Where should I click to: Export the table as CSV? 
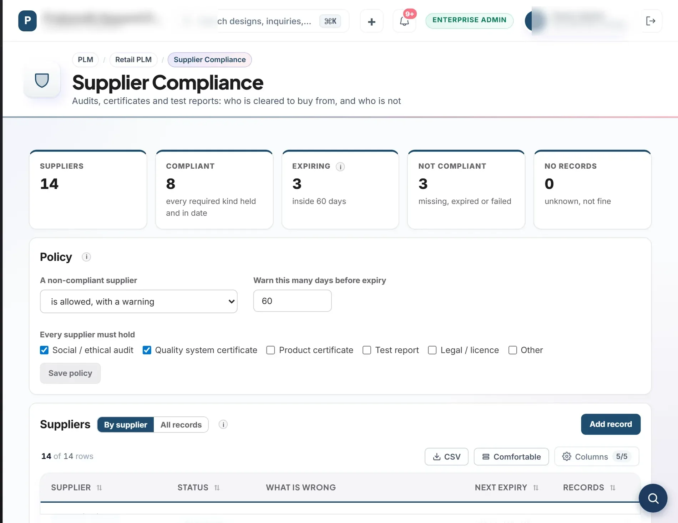click(x=446, y=456)
